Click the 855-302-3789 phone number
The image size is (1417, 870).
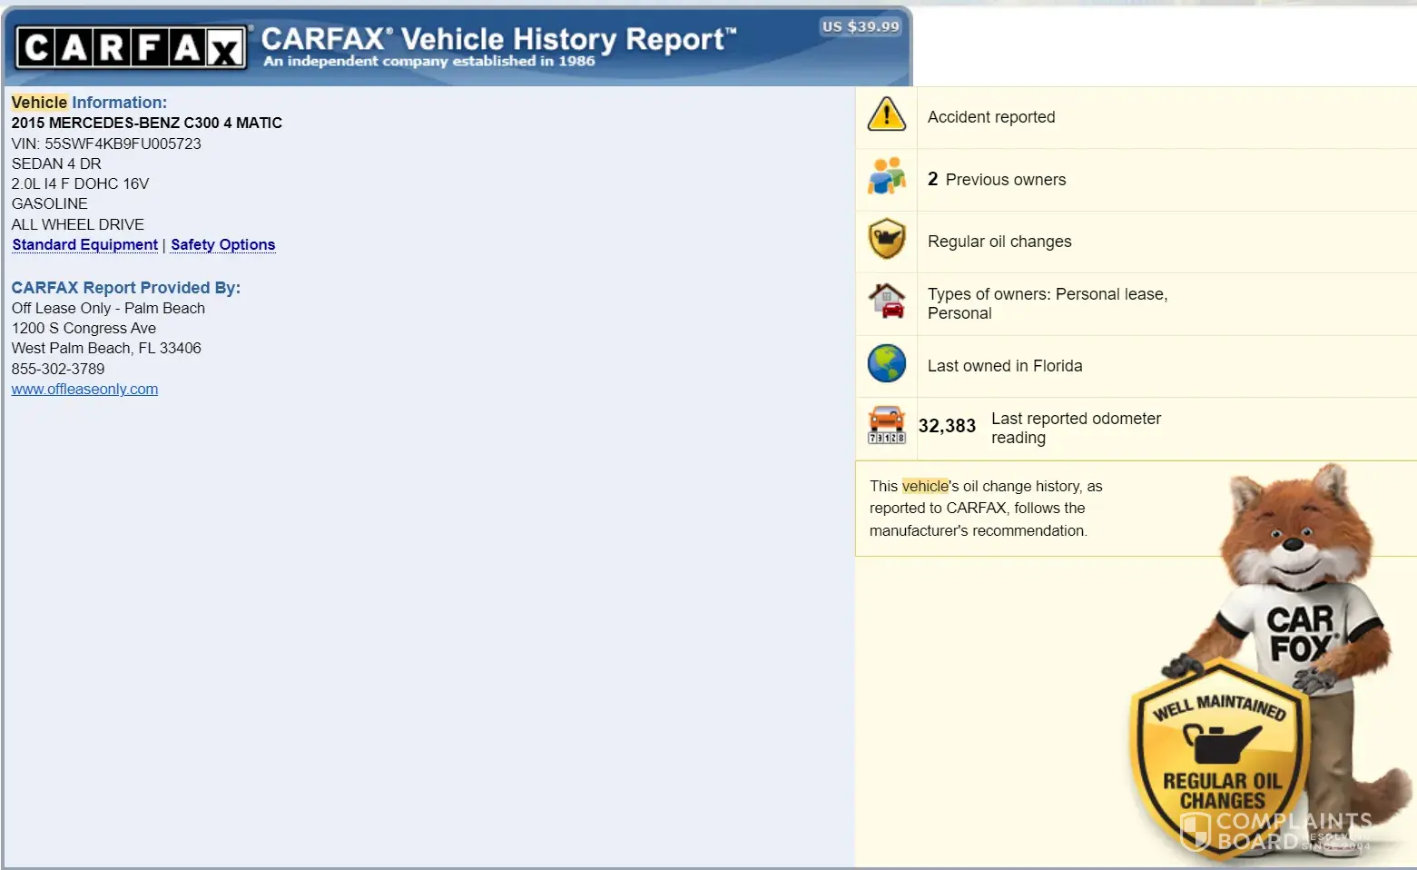tap(58, 369)
